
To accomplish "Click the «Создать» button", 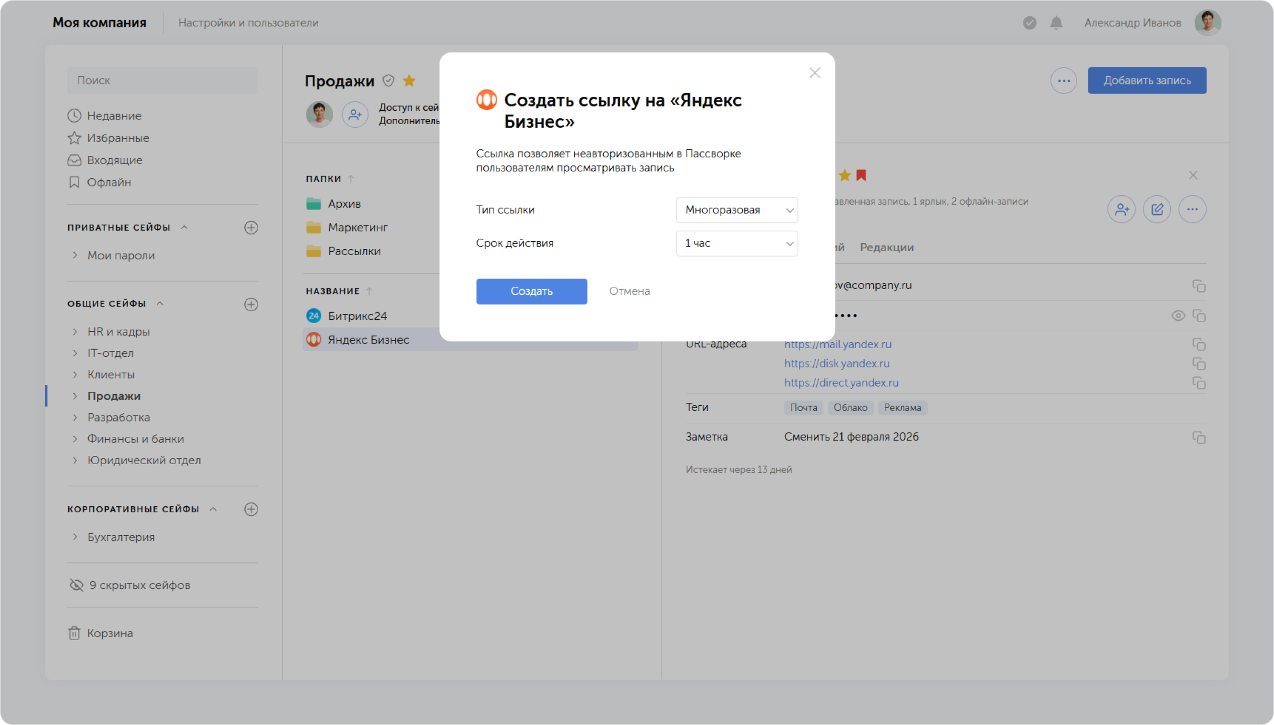I will click(x=531, y=291).
